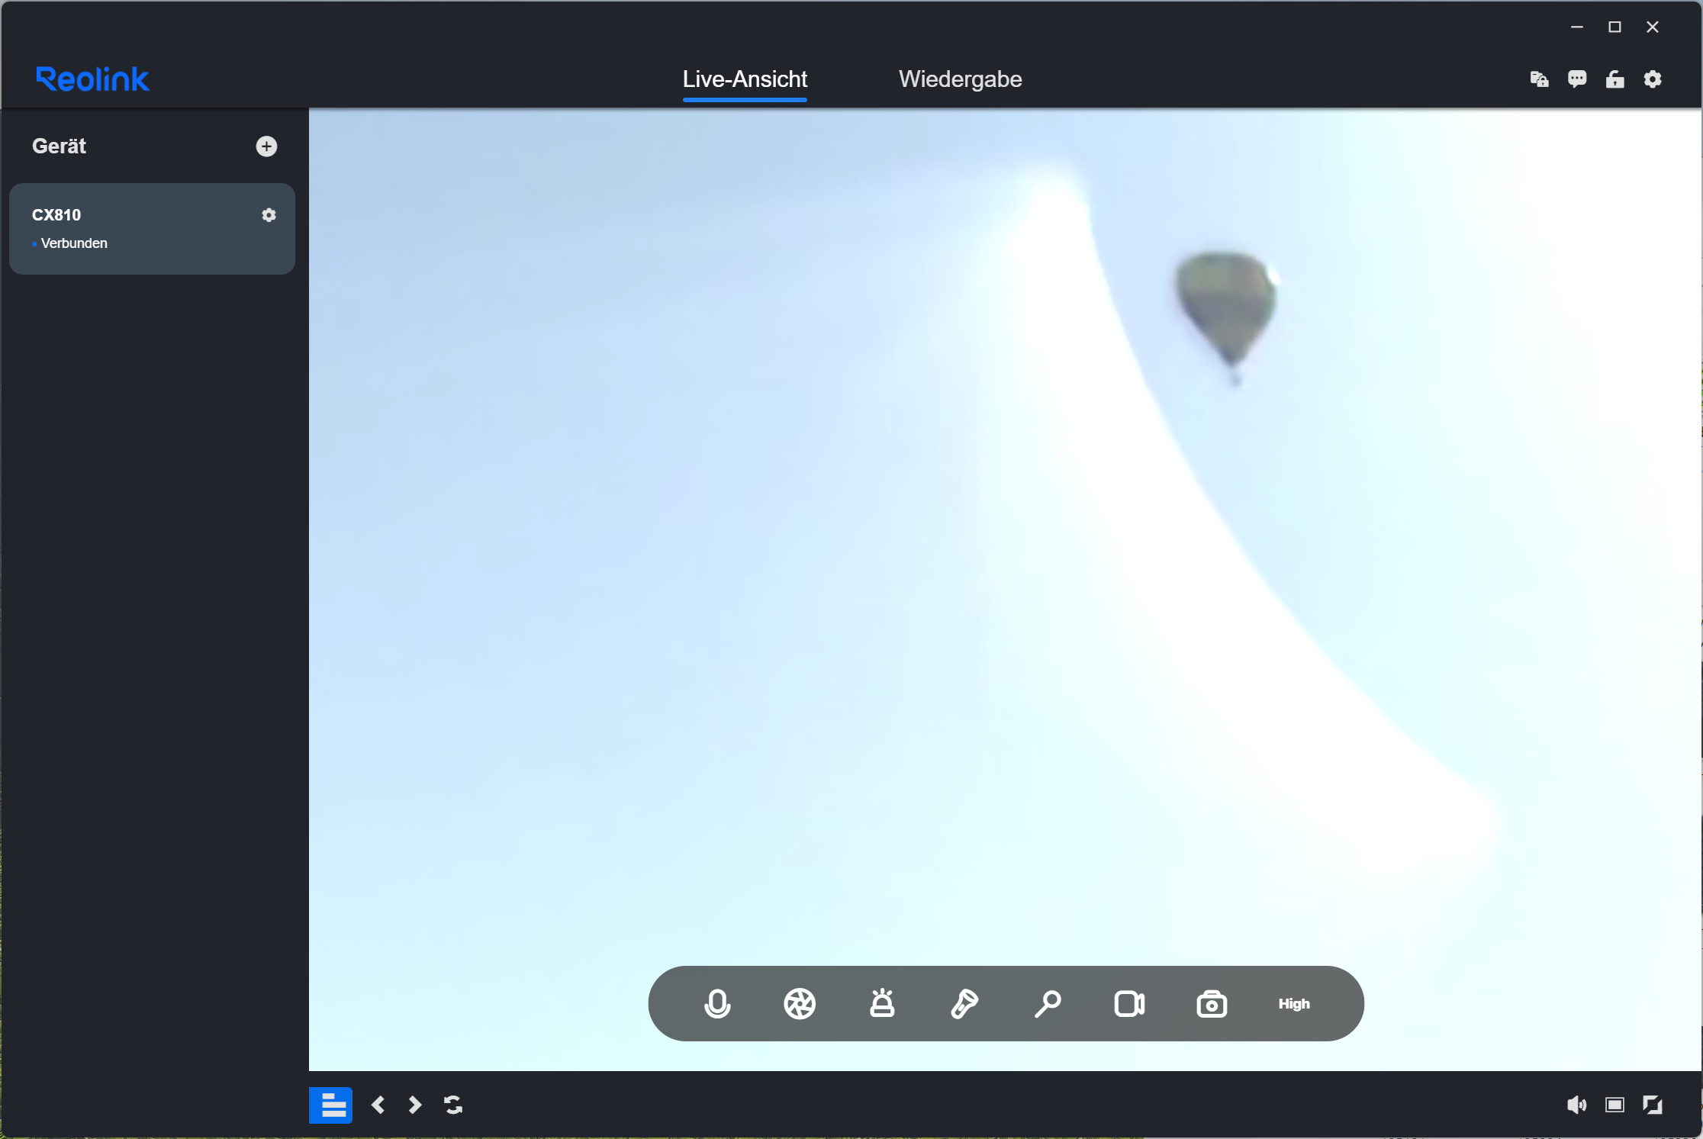Mute the speaker volume icon
This screenshot has height=1139, width=1703.
(1576, 1105)
